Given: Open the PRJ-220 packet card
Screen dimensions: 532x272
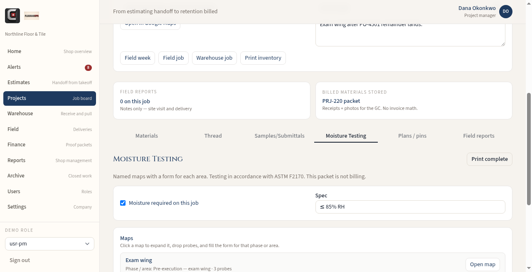Looking at the screenshot, I should point(414,101).
